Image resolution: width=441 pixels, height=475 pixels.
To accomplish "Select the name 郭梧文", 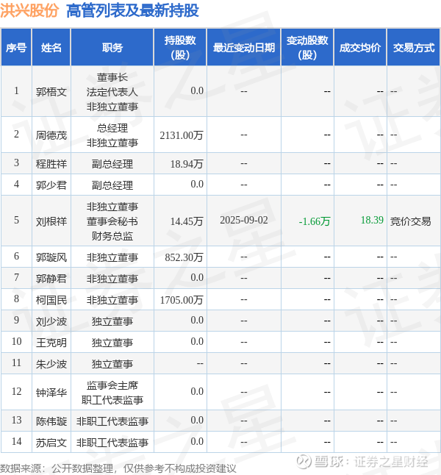I will [51, 91].
